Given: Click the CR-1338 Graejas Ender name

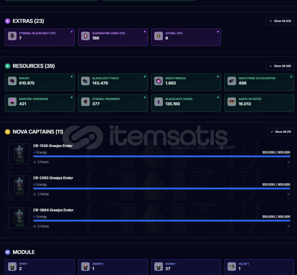Looking at the screenshot, I should (53, 146).
